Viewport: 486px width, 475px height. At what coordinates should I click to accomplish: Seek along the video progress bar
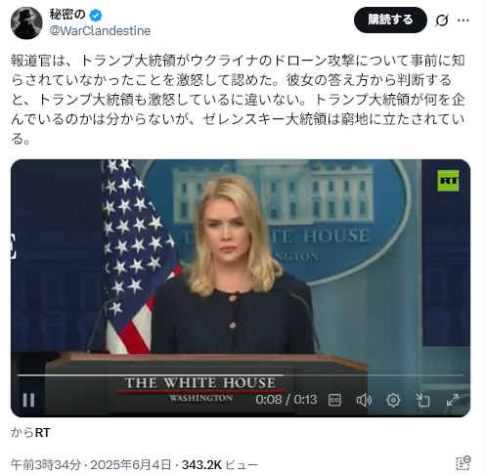pyautogui.click(x=241, y=375)
